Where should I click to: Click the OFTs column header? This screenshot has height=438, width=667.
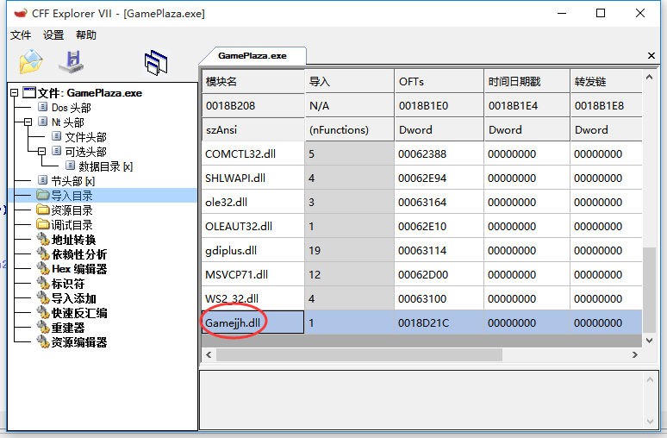439,81
